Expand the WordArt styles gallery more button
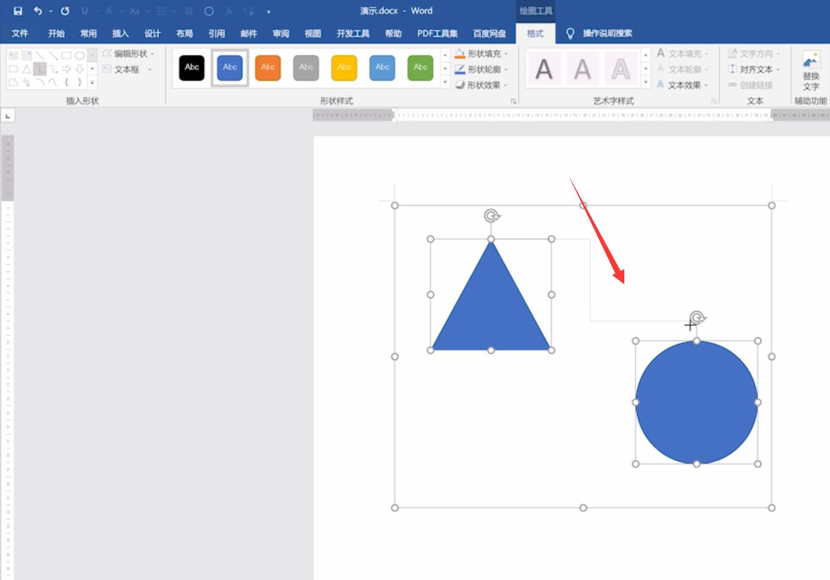 tap(645, 82)
